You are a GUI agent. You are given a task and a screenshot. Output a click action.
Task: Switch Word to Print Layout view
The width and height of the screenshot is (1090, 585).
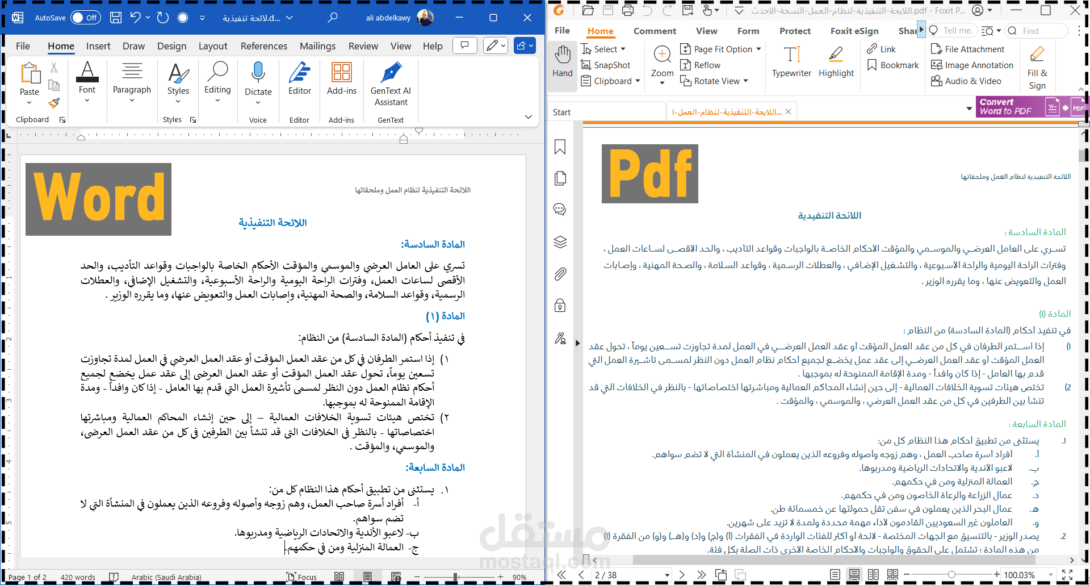tap(367, 577)
